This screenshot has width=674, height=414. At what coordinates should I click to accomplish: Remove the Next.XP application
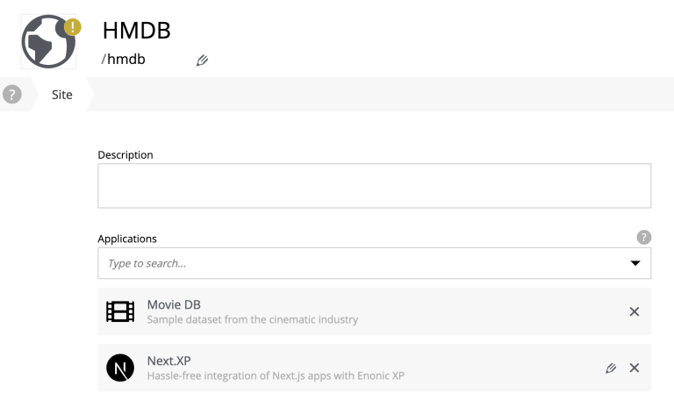coord(634,368)
